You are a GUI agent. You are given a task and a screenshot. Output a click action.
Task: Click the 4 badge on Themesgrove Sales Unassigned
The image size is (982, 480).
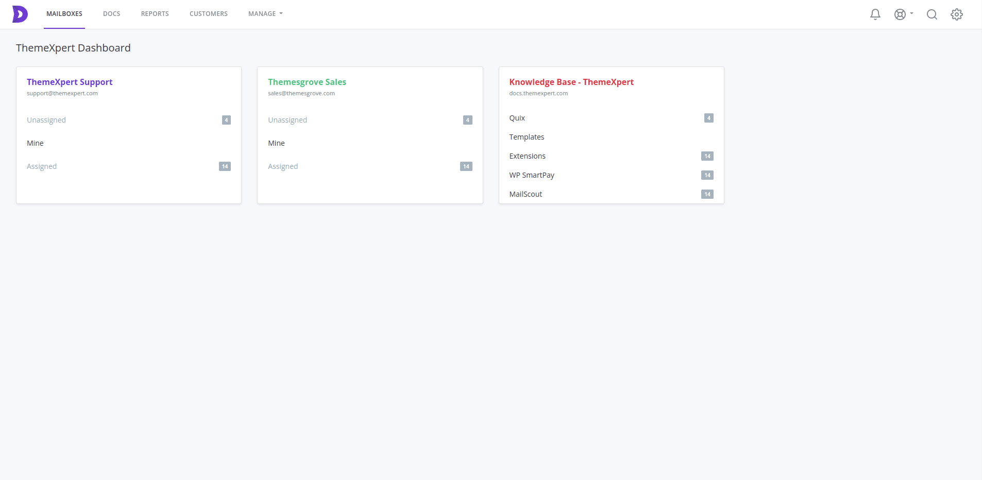click(468, 120)
